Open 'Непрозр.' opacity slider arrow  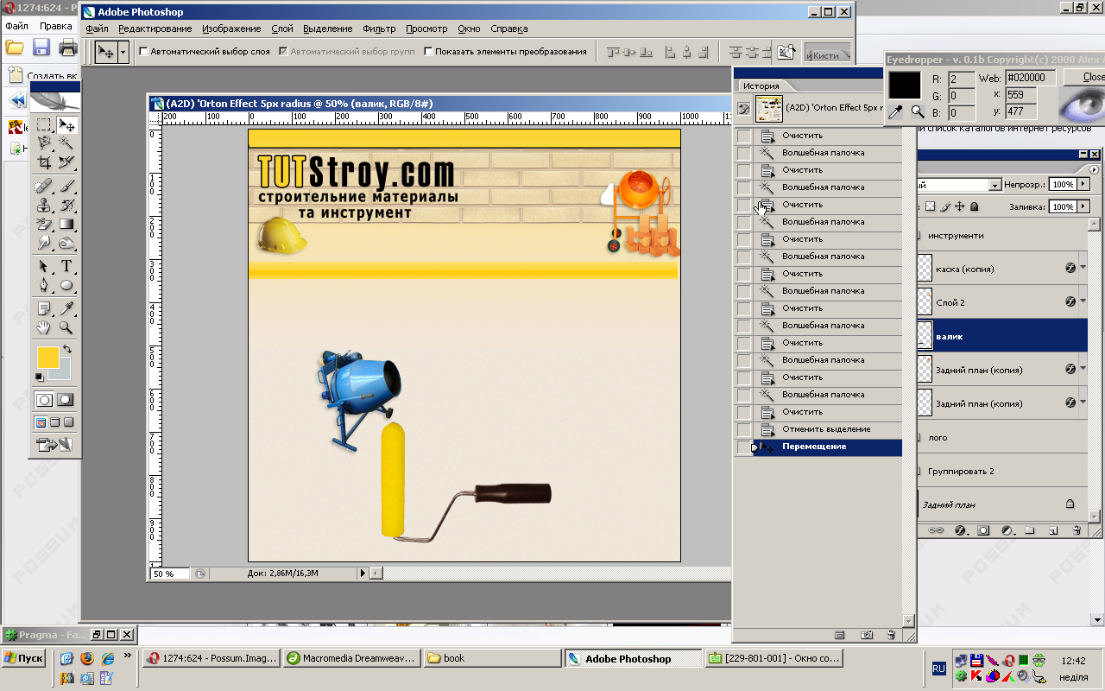click(1084, 185)
